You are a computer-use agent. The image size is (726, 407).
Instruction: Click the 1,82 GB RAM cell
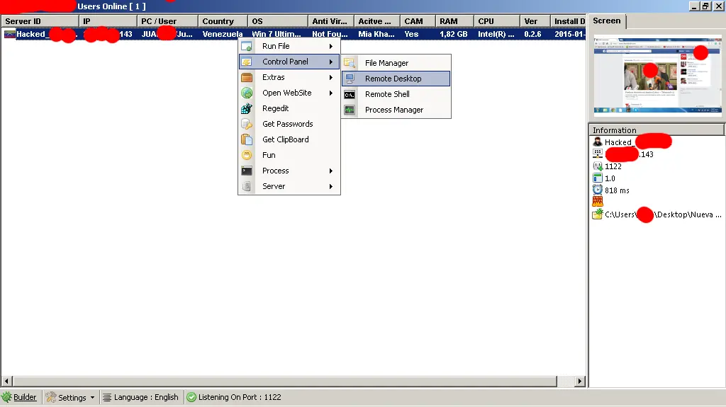454,34
